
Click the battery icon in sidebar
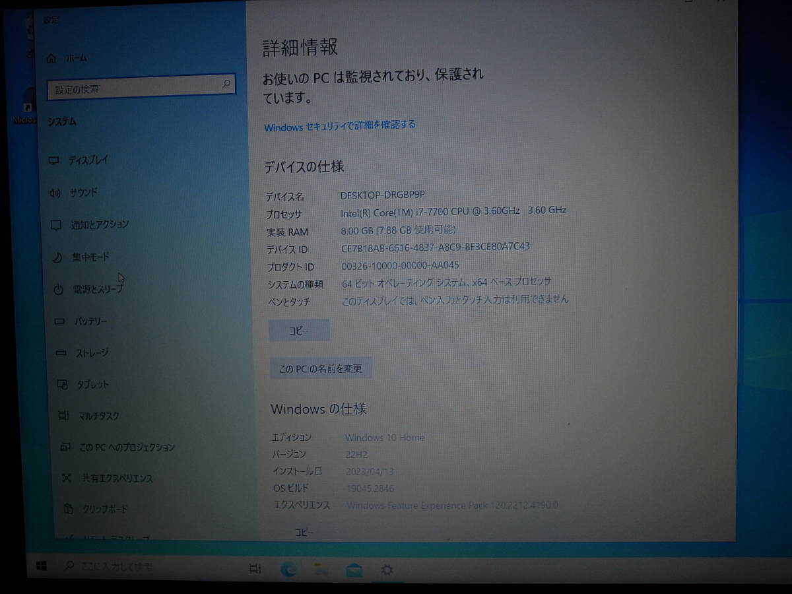tap(60, 322)
